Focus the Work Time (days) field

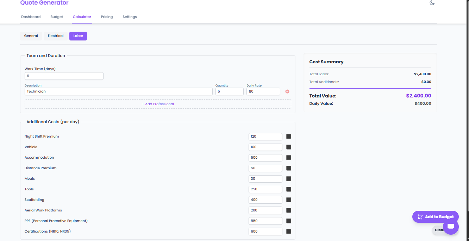point(64,76)
